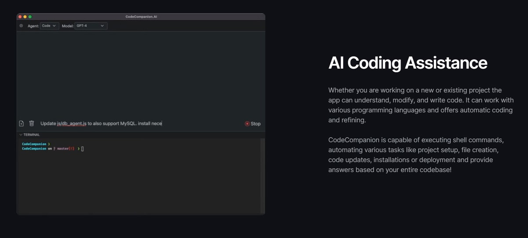Click the Stop button

click(253, 124)
